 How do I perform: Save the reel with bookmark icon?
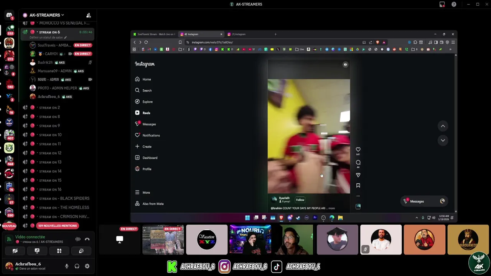(358, 186)
